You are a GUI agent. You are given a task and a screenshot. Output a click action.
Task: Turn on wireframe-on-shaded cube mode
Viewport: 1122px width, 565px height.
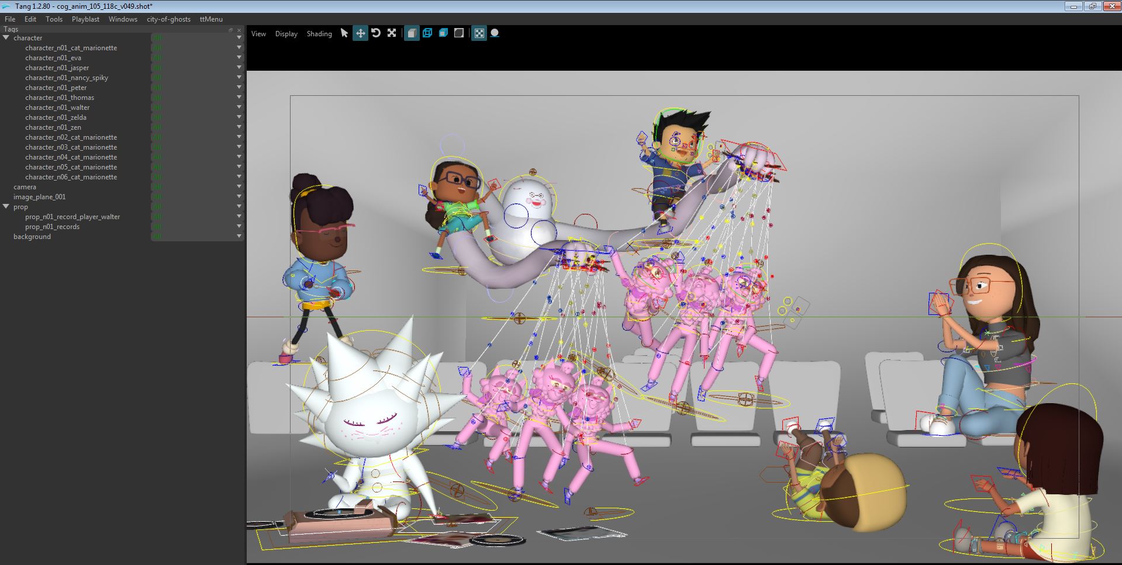(443, 33)
